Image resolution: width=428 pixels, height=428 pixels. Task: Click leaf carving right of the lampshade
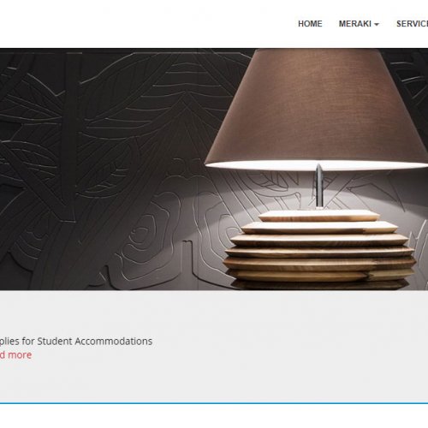coord(413,80)
